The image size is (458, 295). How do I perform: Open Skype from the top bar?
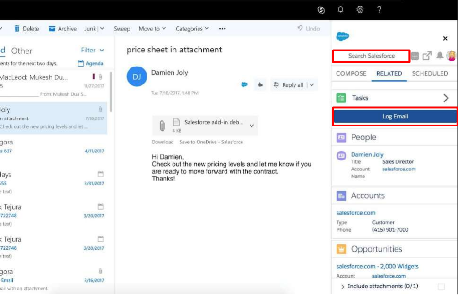(x=321, y=10)
